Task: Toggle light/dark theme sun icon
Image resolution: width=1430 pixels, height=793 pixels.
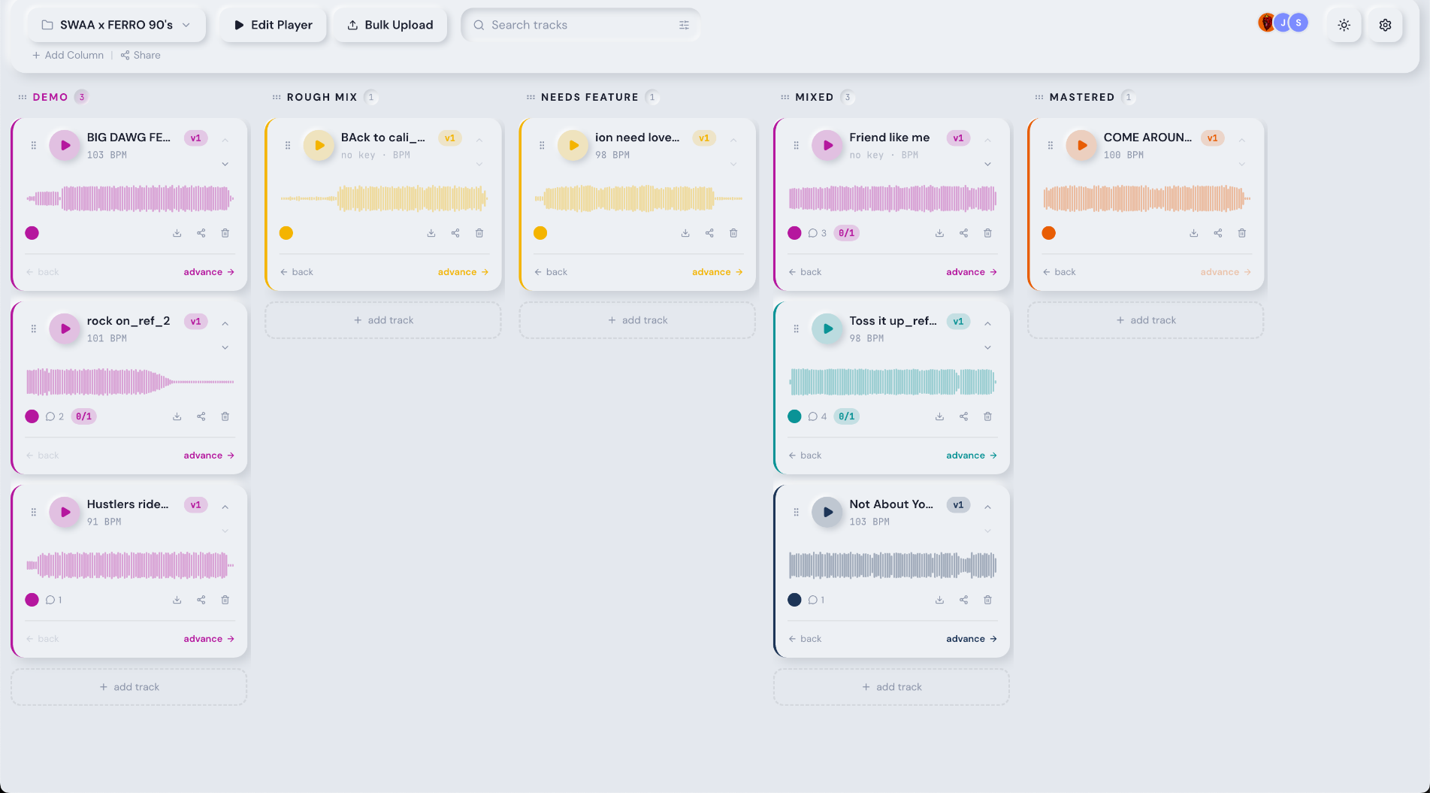Action: [x=1344, y=25]
